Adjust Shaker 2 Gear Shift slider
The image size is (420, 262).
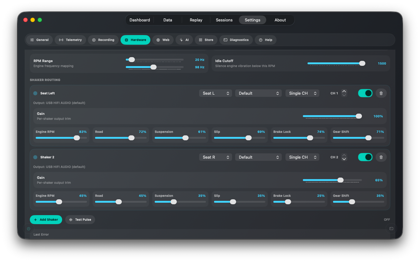(358, 202)
